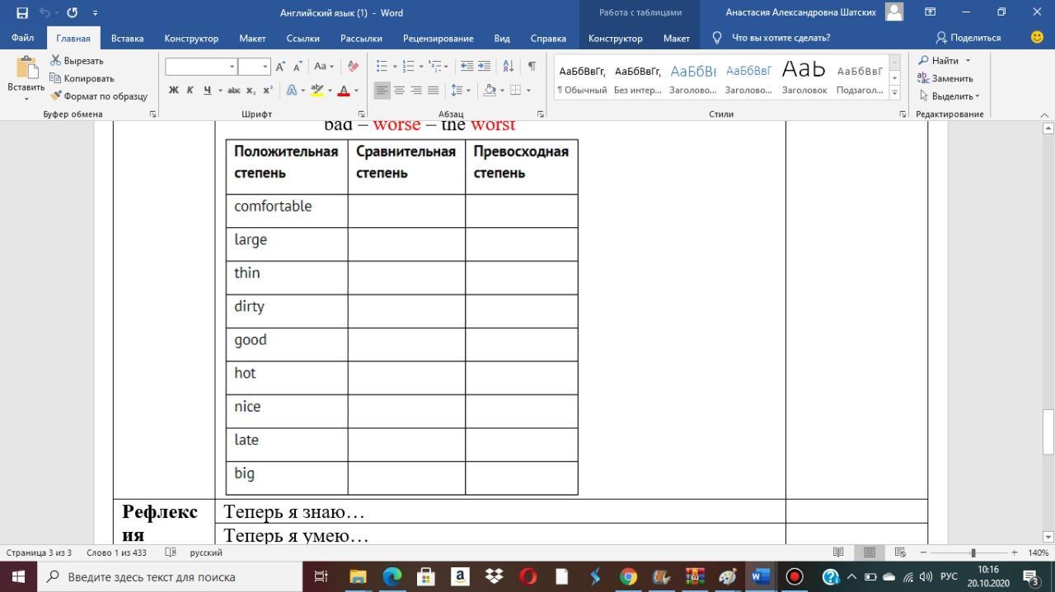The height and width of the screenshot is (592, 1055).
Task: Switch to the Вставка ribbon tab
Action: point(127,38)
